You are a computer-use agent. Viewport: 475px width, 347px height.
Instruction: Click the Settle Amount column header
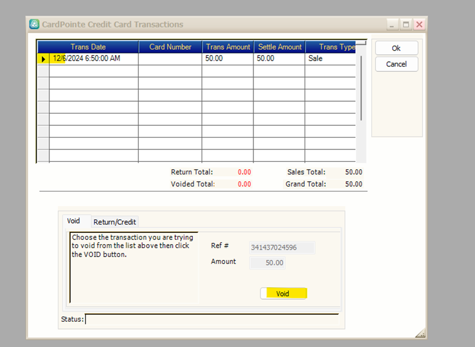[279, 47]
